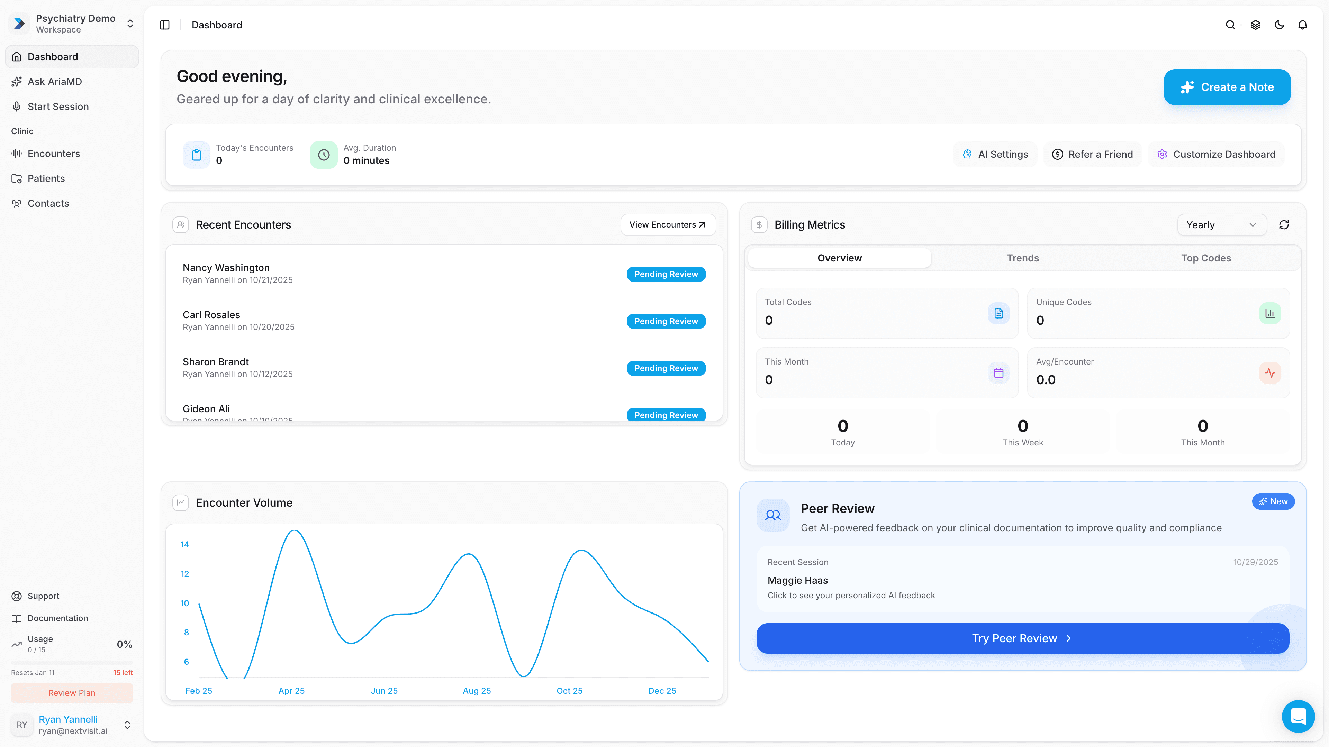Switch to the Top Codes tab
Image resolution: width=1329 pixels, height=747 pixels.
[1206, 258]
